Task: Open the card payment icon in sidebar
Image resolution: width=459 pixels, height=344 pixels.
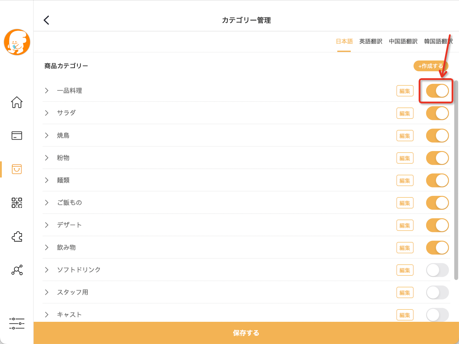Action: click(x=17, y=136)
